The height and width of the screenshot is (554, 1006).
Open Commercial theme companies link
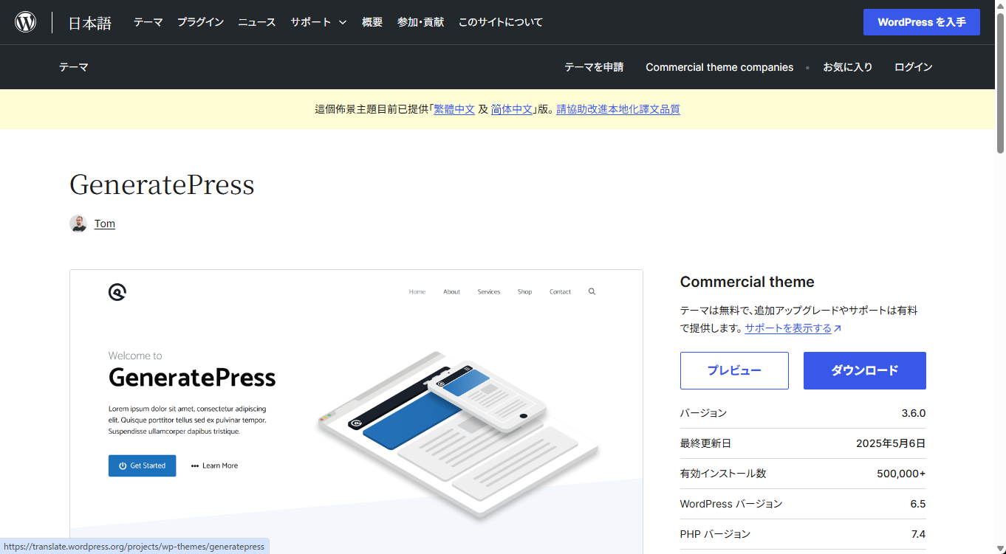click(x=719, y=67)
